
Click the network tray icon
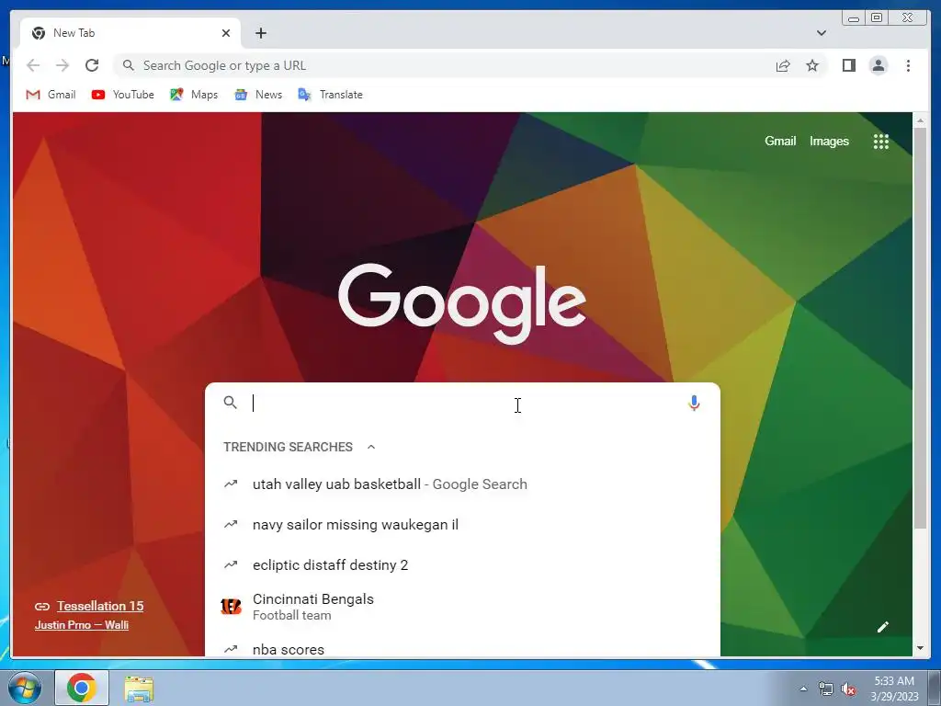pos(826,689)
